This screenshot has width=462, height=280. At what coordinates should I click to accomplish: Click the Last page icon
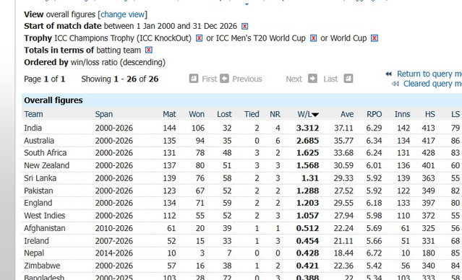coord(348,79)
